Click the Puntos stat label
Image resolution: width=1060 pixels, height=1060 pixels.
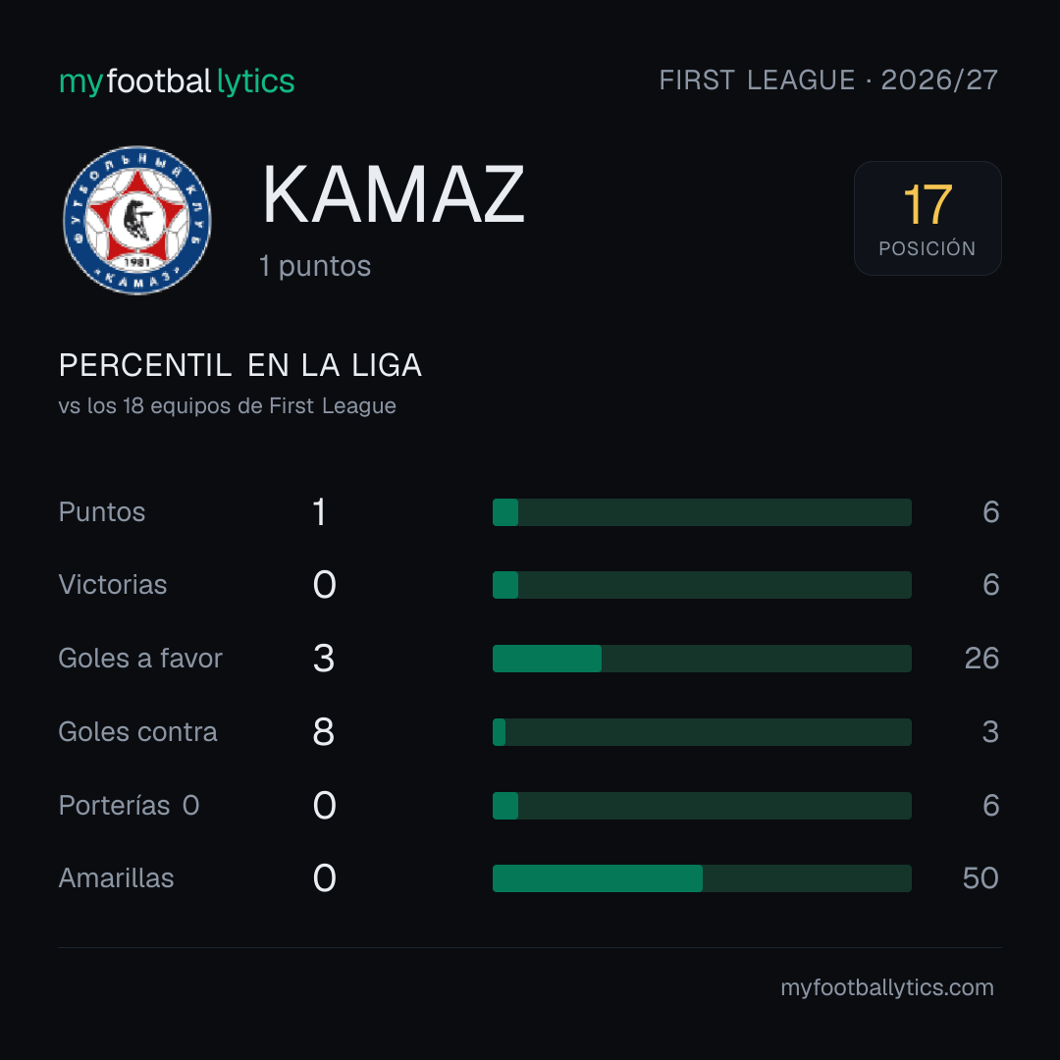coord(102,511)
